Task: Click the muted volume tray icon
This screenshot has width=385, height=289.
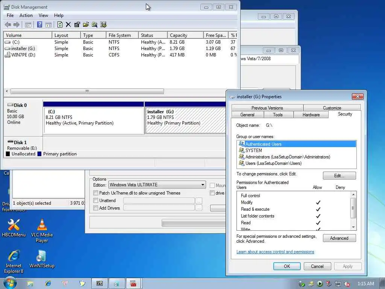Action: coord(347,284)
